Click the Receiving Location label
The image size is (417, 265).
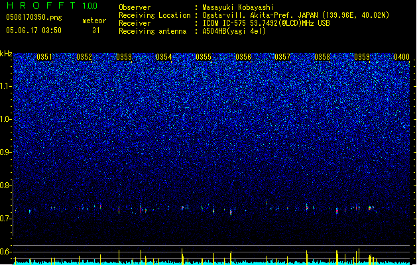(x=154, y=15)
